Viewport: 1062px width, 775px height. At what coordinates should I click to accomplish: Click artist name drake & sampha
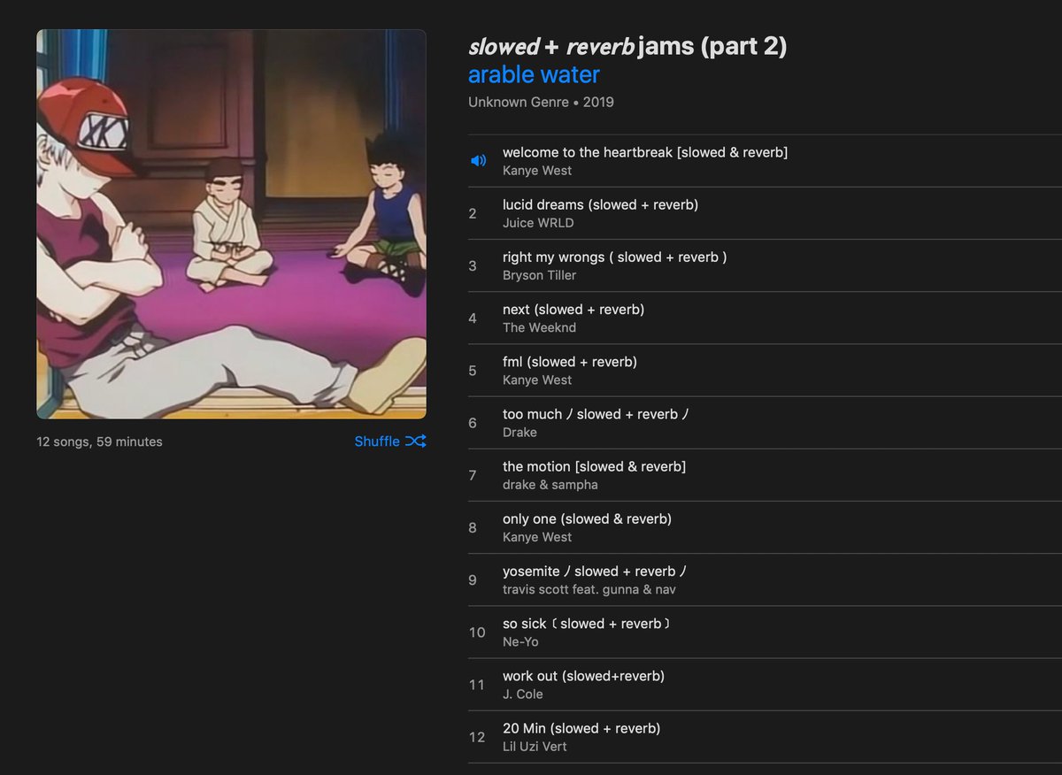550,484
